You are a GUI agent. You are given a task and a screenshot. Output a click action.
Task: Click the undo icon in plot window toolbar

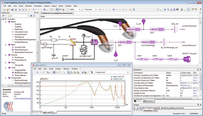(38, 72)
